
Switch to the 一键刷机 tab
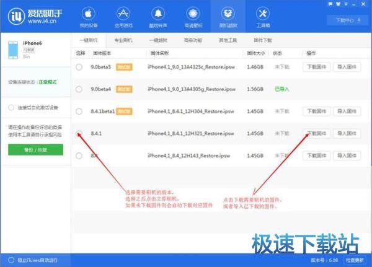tap(89, 40)
